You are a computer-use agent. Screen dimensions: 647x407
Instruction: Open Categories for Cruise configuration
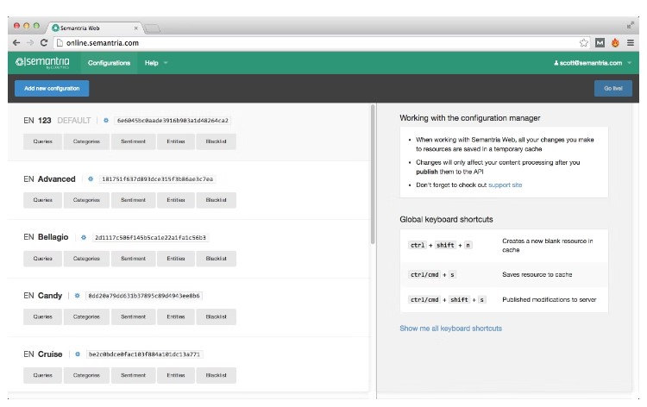pyautogui.click(x=86, y=375)
